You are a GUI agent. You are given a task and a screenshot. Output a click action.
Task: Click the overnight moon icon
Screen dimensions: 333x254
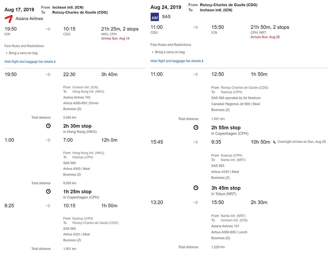[274, 142]
